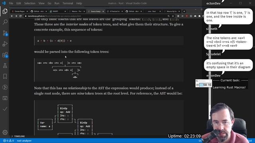Screen dimensions: 255x143
Task: Open a new browser tab with plus
Action: [184, 12]
